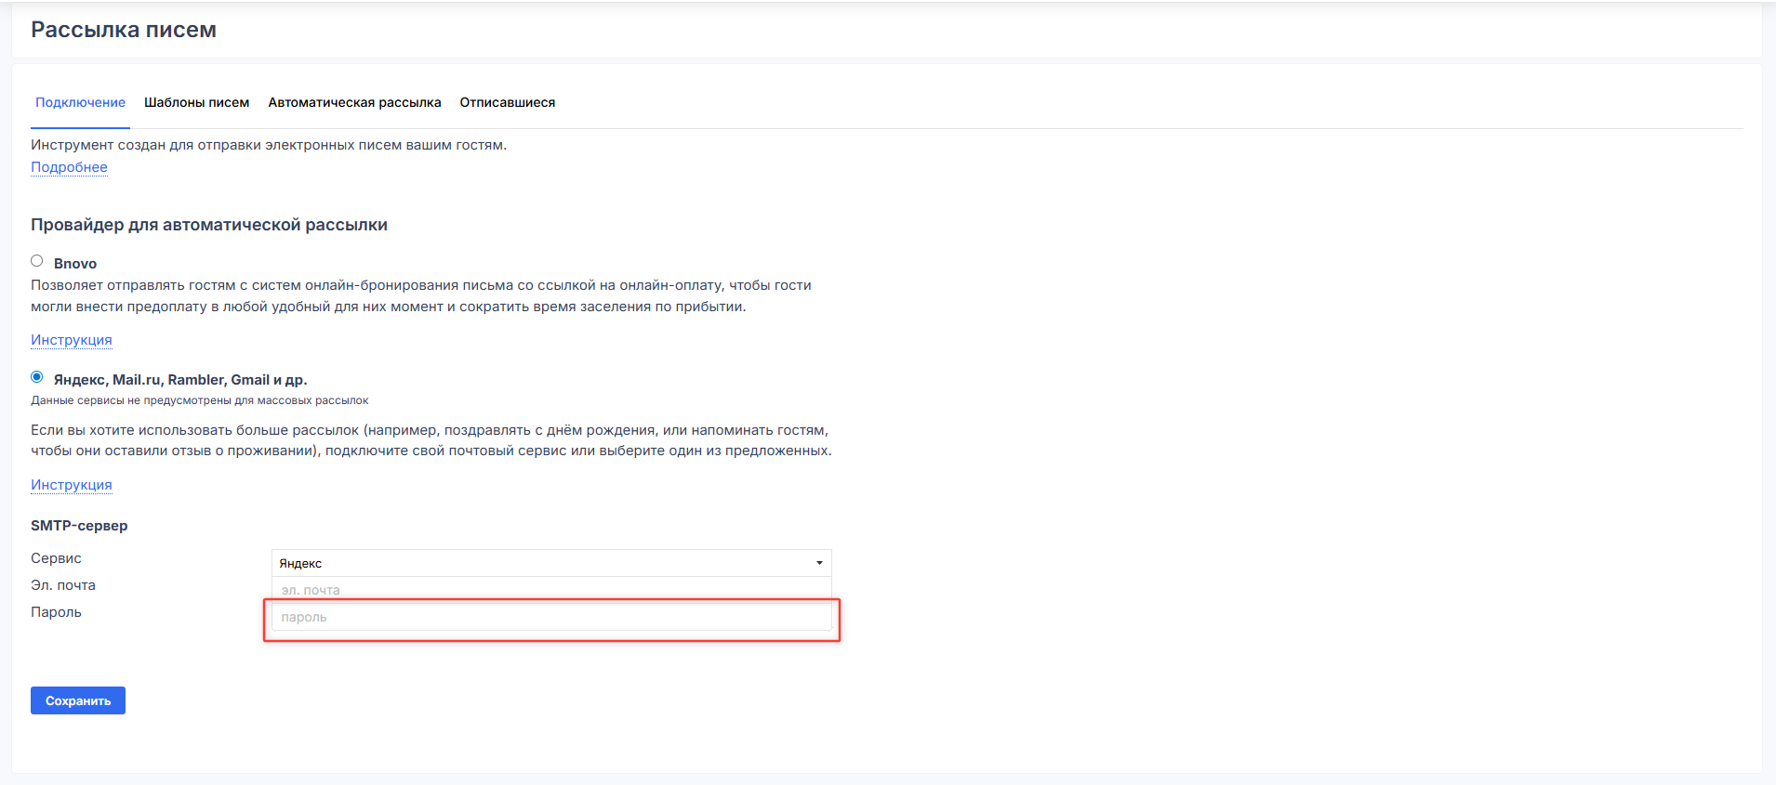Focus the эл. почта input field
Image resolution: width=1776 pixels, height=785 pixels.
click(x=550, y=589)
